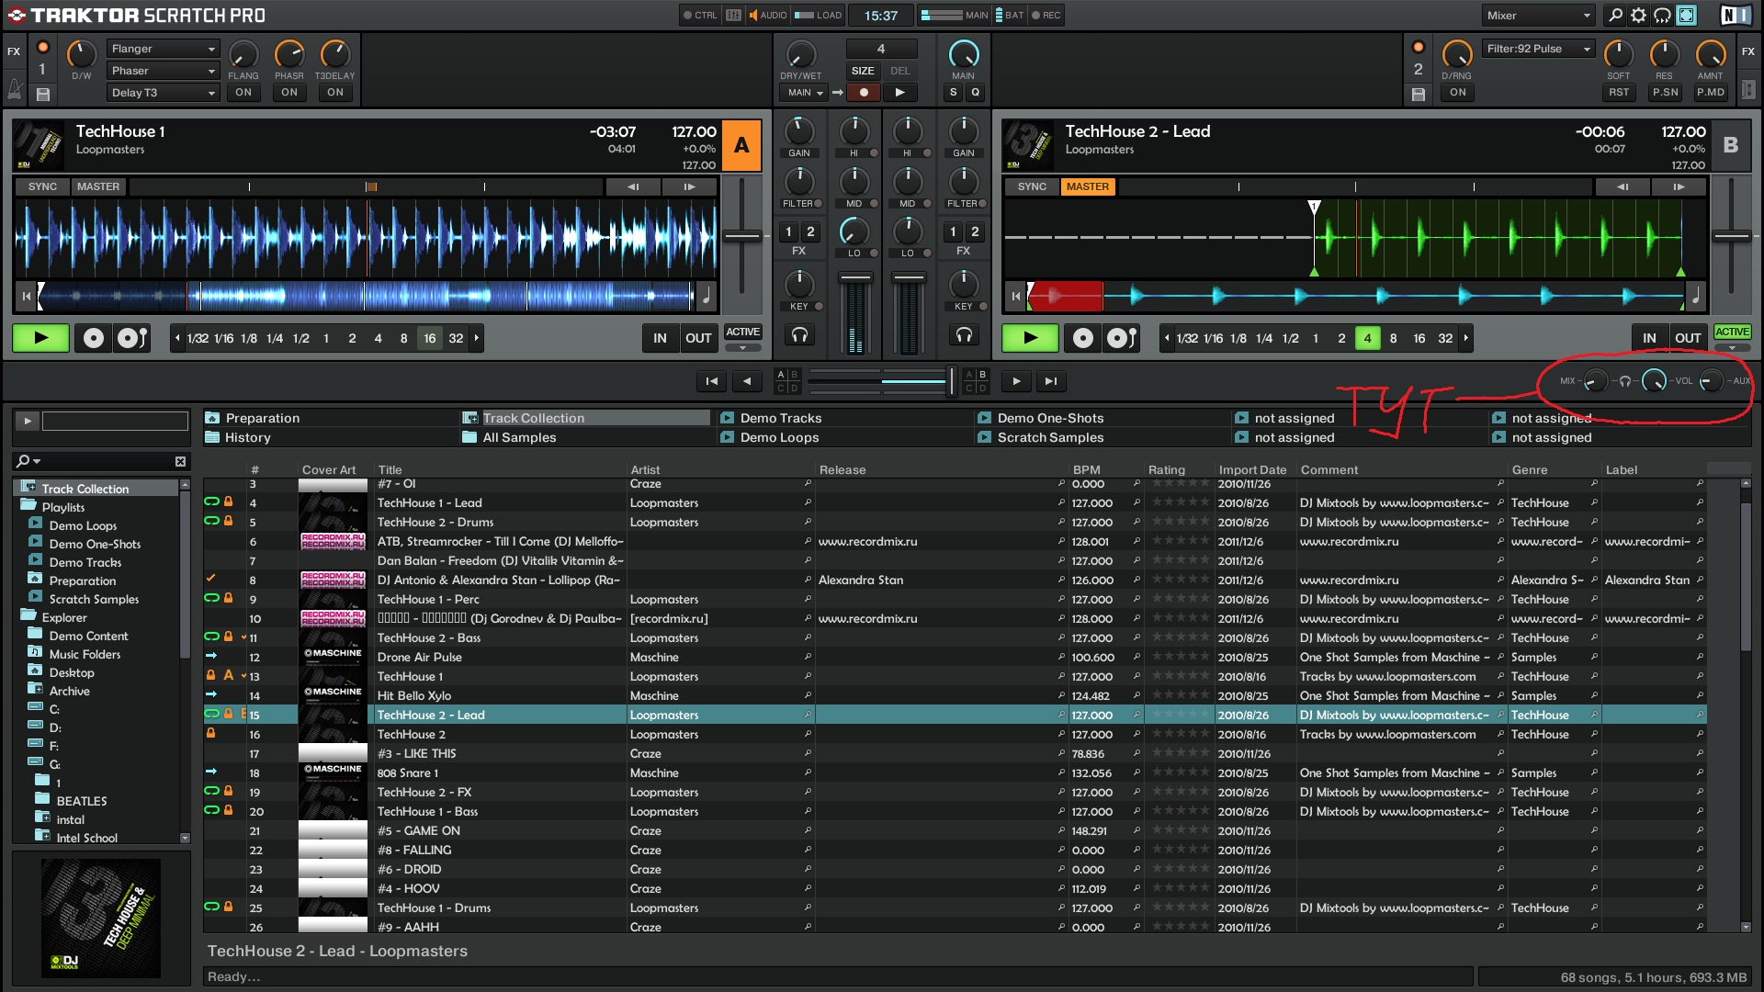1764x992 pixels.
Task: Open the Phaser effect dropdown
Action: coord(163,71)
